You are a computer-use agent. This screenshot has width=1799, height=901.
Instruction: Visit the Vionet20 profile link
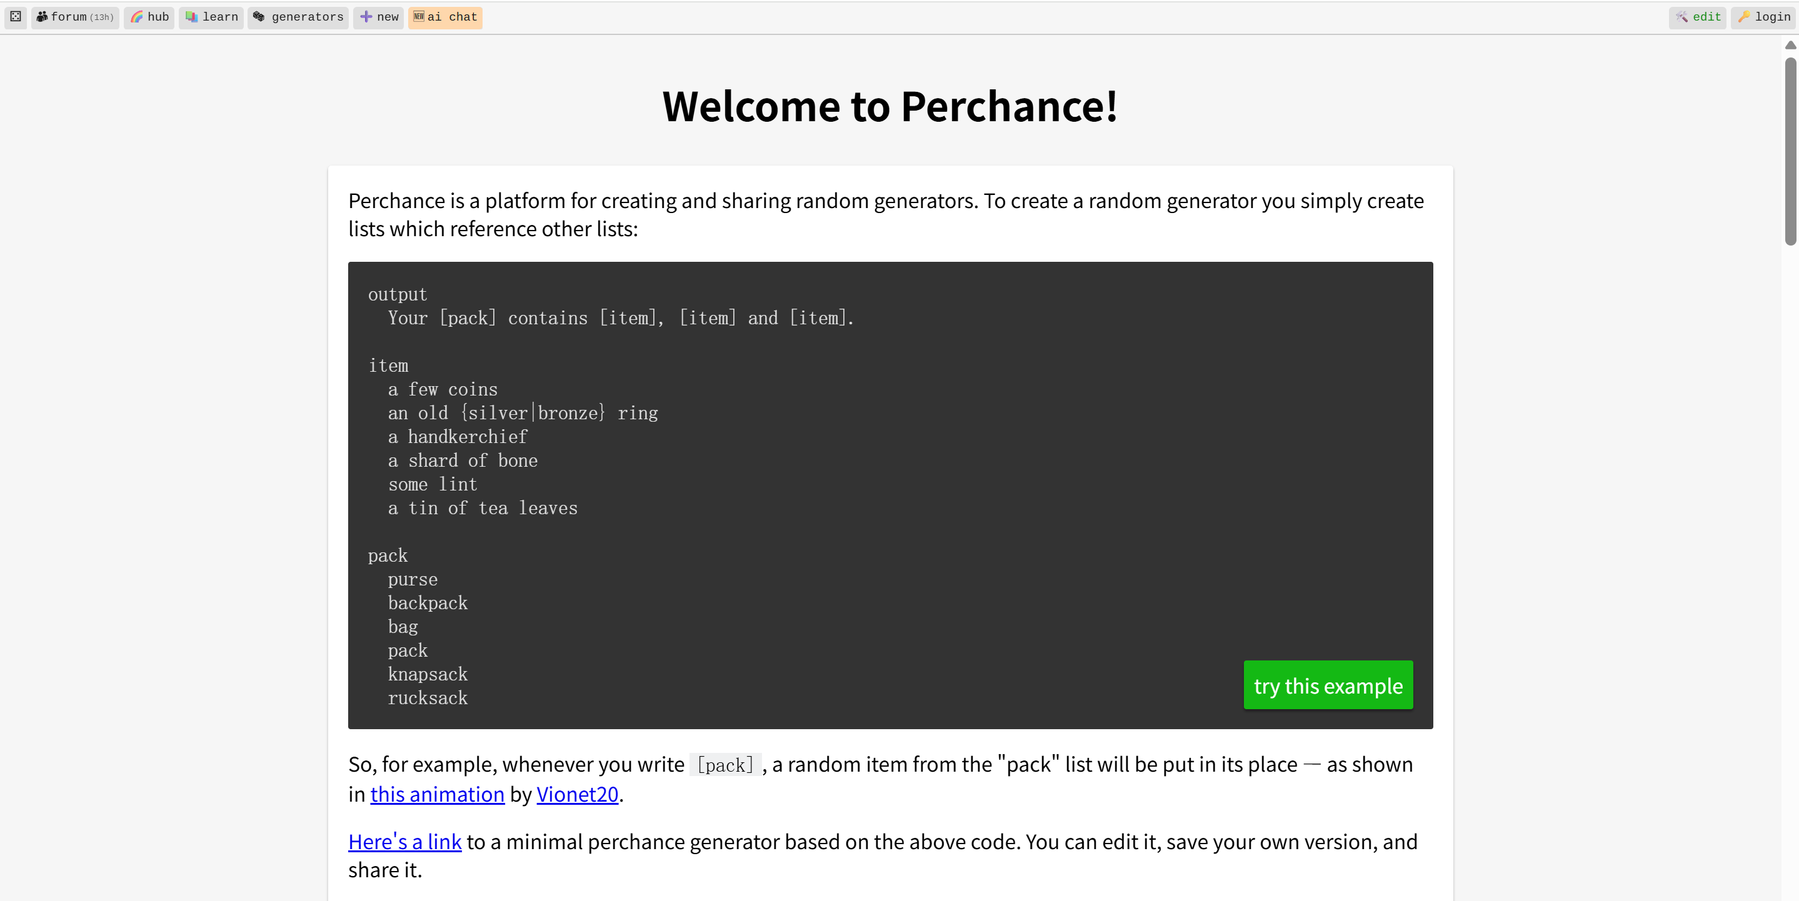click(577, 794)
